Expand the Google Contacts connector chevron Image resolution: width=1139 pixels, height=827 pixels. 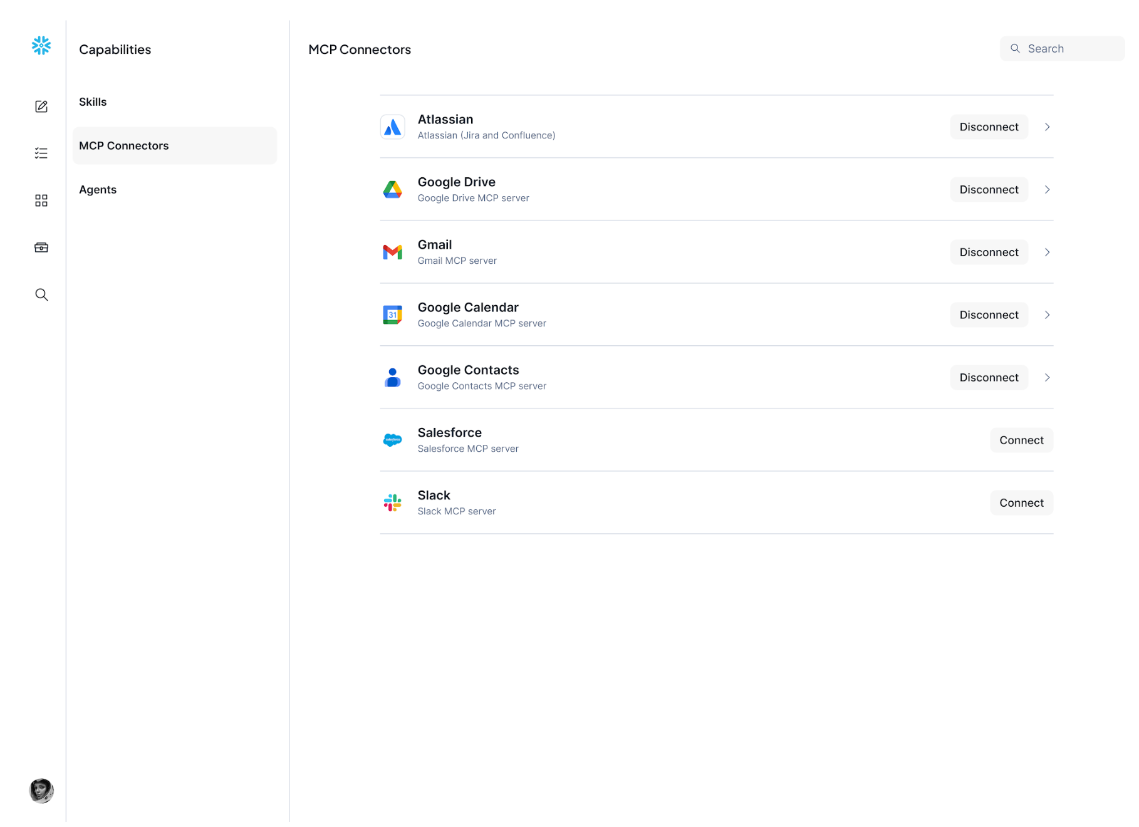tap(1048, 378)
